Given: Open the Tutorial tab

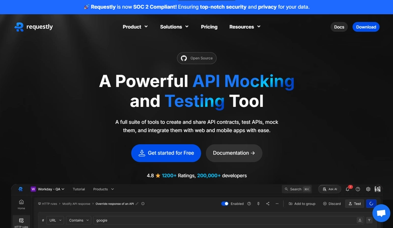Looking at the screenshot, I should coord(79,189).
